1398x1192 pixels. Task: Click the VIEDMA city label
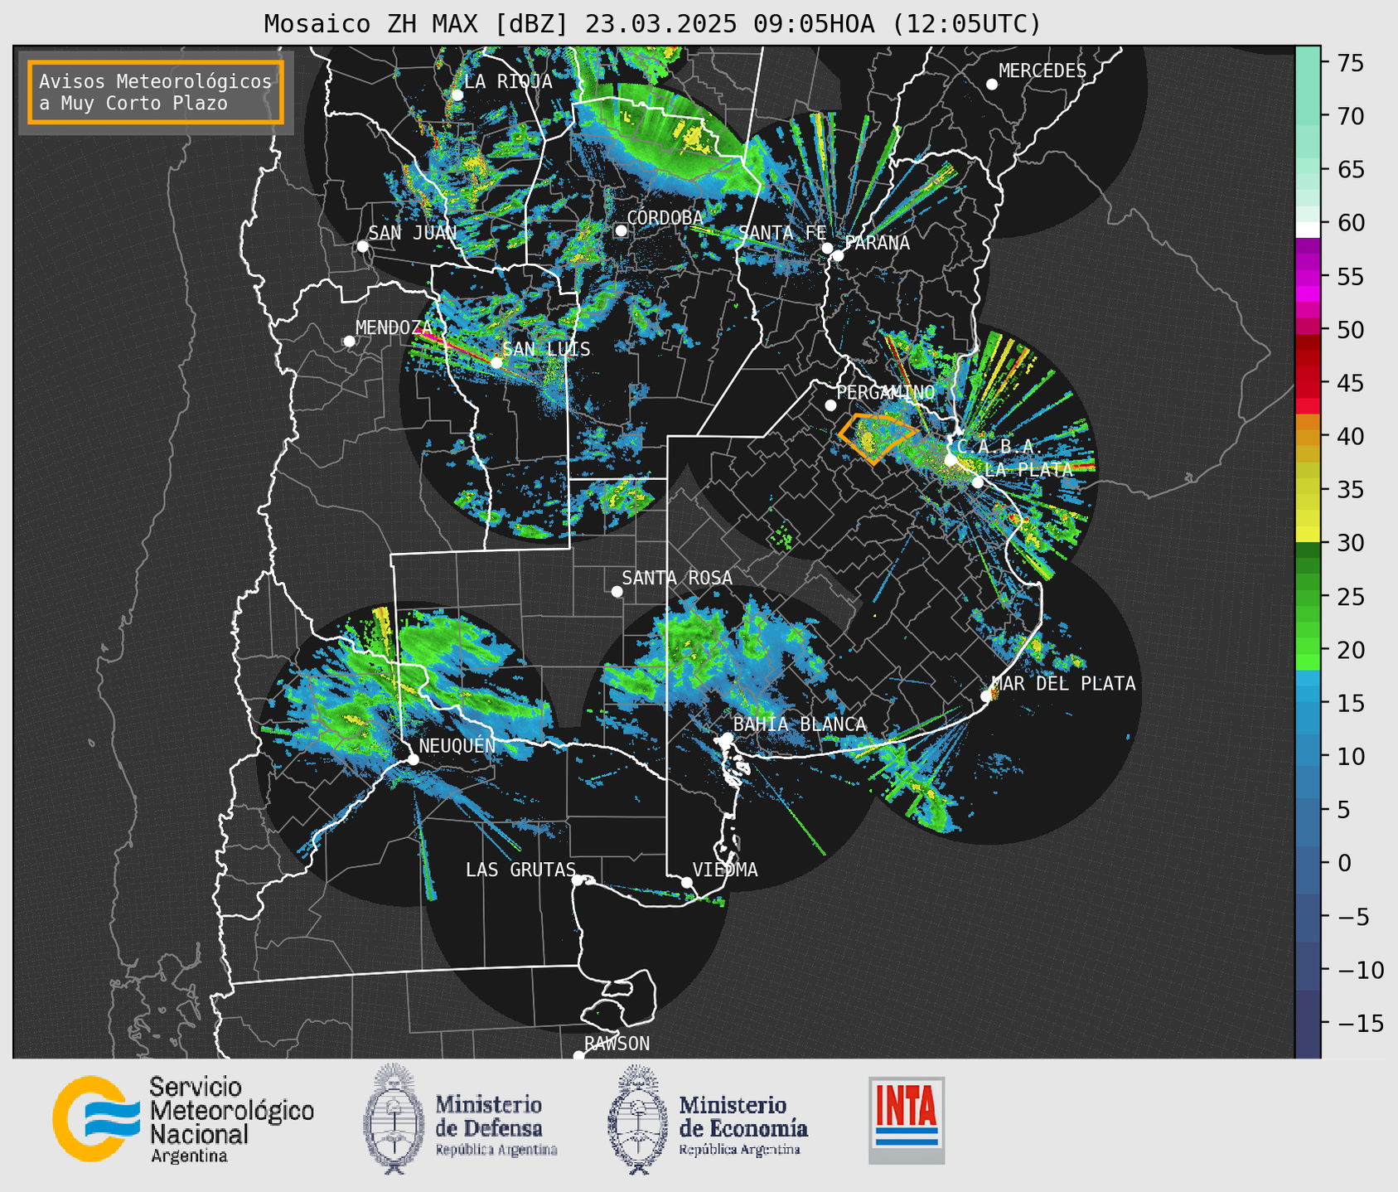[725, 870]
